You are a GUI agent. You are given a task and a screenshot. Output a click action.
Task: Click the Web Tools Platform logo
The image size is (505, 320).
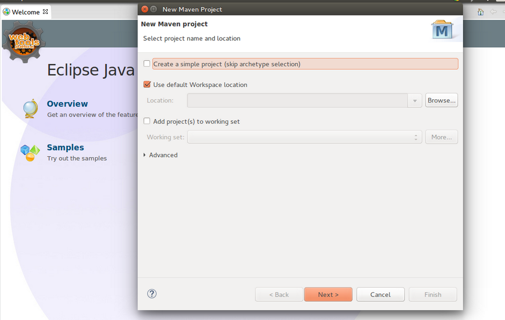[x=24, y=41]
